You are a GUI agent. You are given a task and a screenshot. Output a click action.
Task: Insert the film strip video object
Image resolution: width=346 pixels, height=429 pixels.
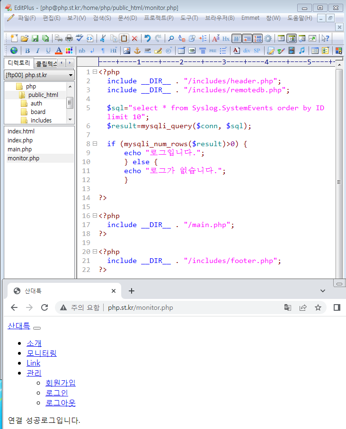point(292,50)
